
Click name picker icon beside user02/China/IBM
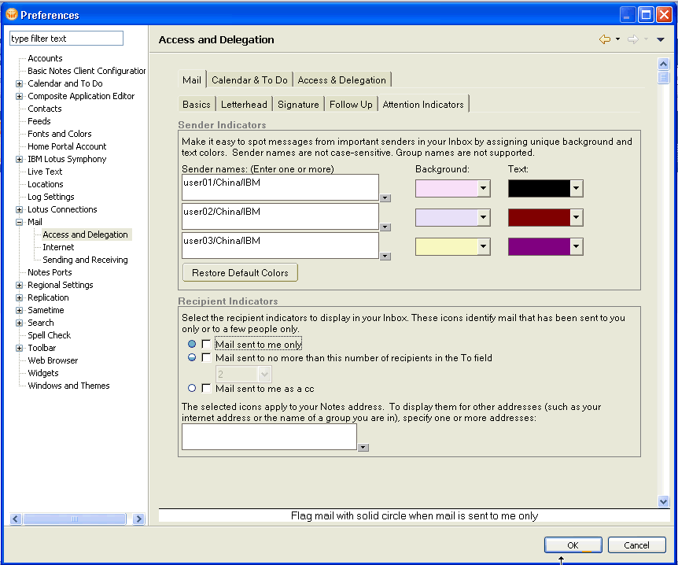click(385, 227)
